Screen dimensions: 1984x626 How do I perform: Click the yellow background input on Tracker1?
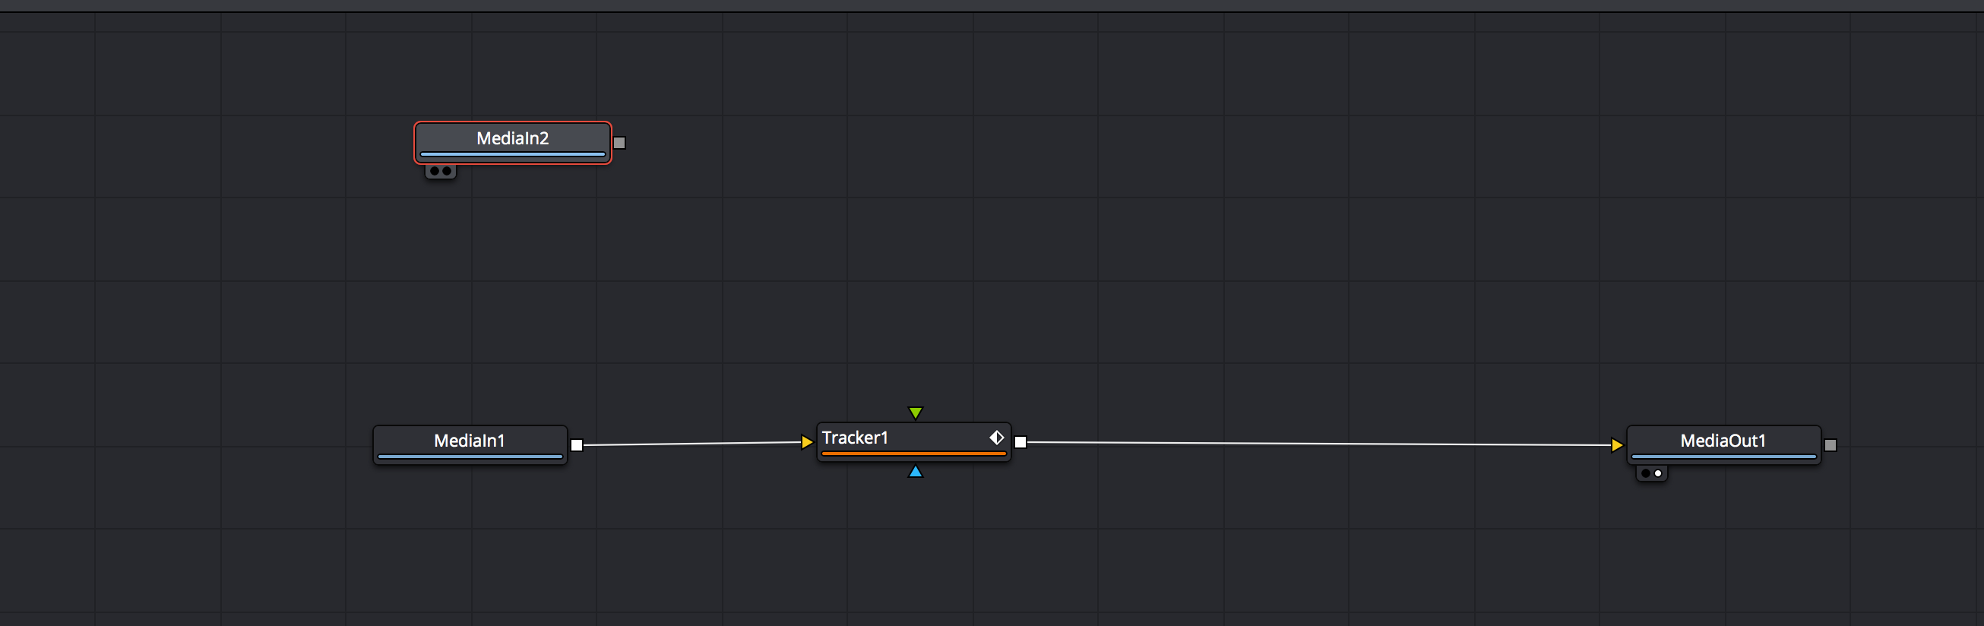(x=806, y=442)
